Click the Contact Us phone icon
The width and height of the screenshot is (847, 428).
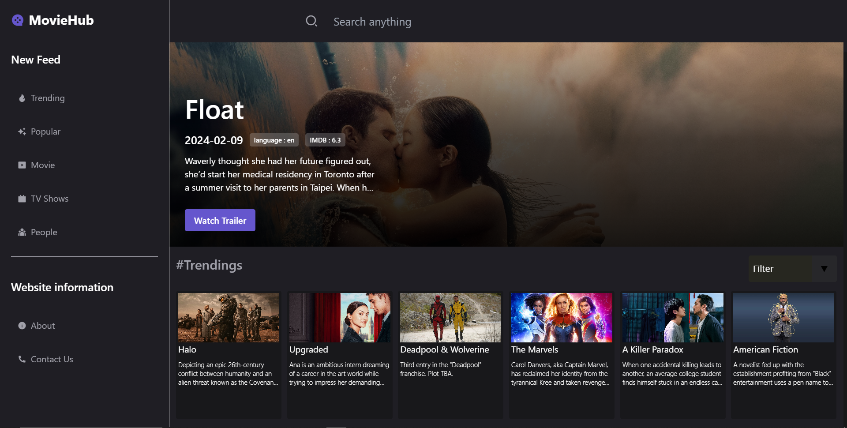pyautogui.click(x=22, y=359)
